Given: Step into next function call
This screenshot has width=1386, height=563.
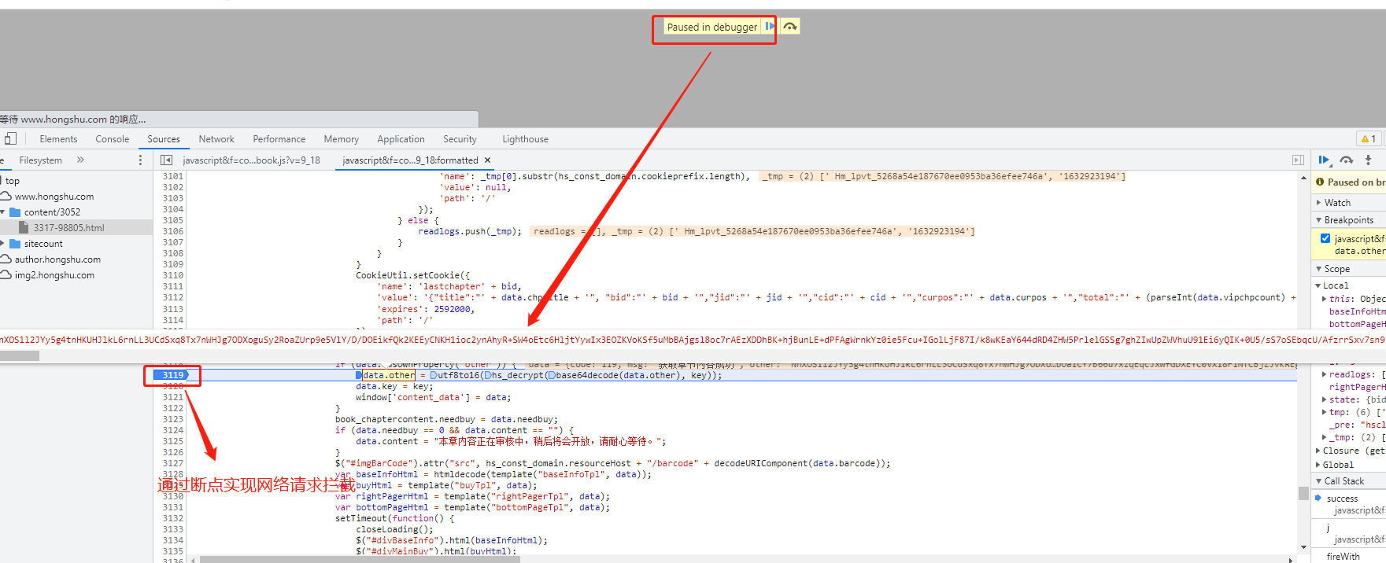Looking at the screenshot, I should click(x=1369, y=160).
